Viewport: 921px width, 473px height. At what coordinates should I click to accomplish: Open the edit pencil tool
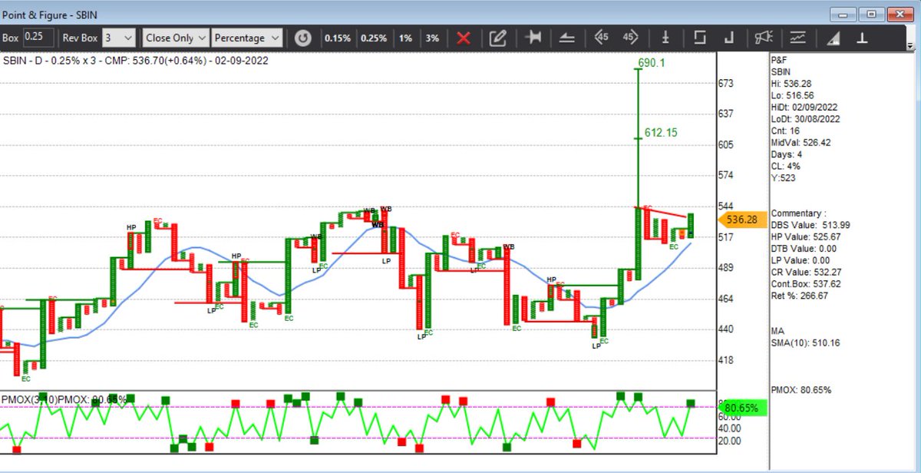[497, 38]
